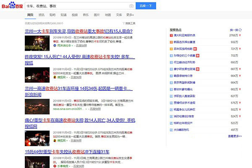This screenshot has height=168, width=252.
Task: Click the search input field
Action: [76, 6]
